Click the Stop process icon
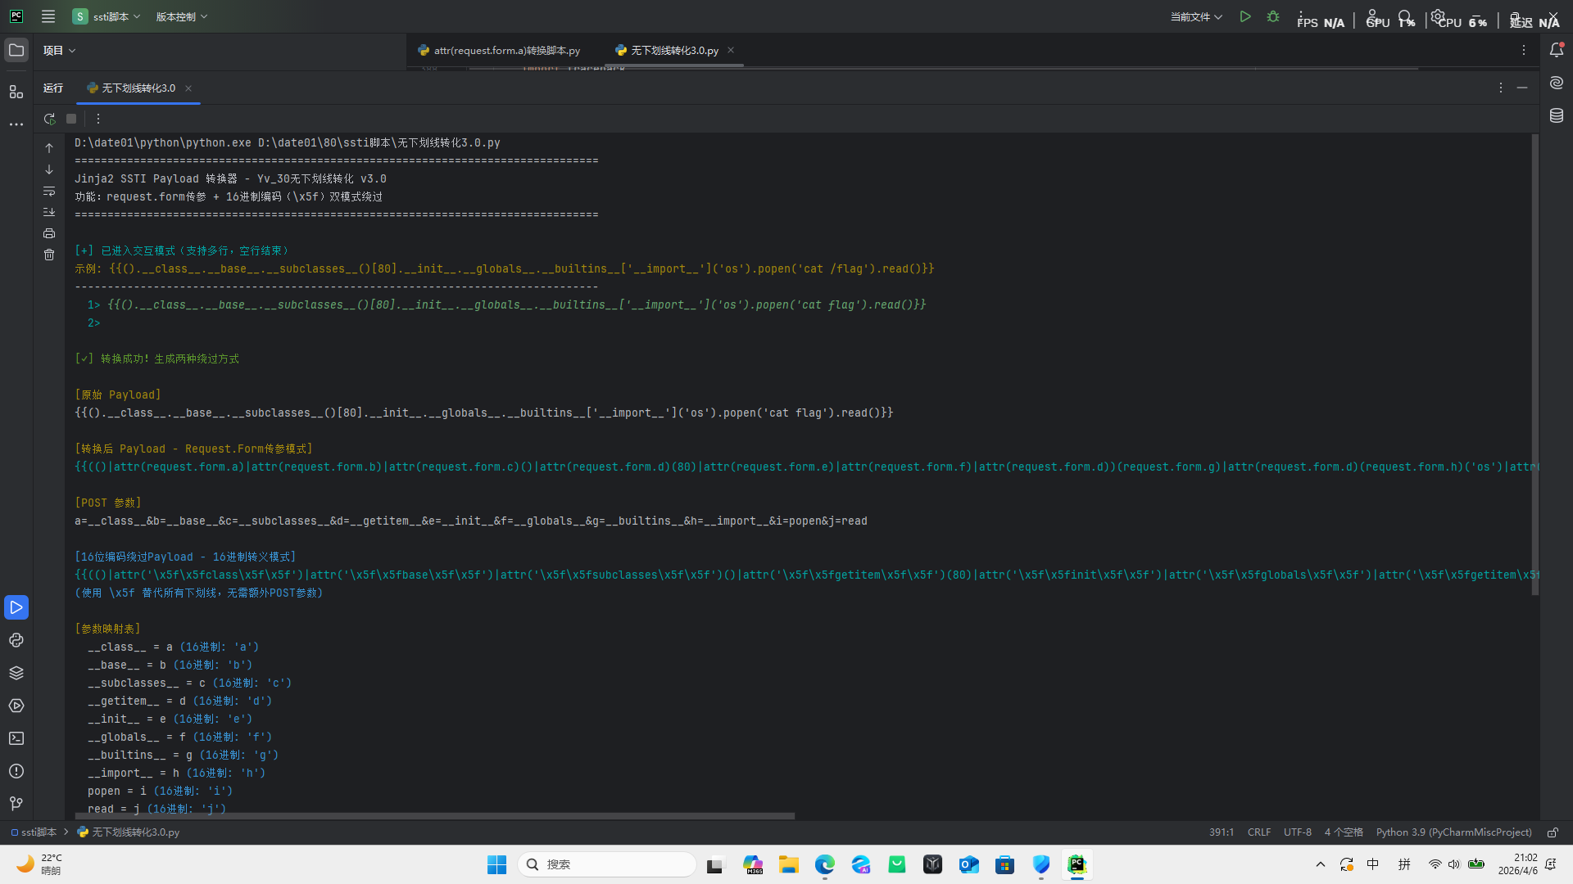 pyautogui.click(x=71, y=119)
